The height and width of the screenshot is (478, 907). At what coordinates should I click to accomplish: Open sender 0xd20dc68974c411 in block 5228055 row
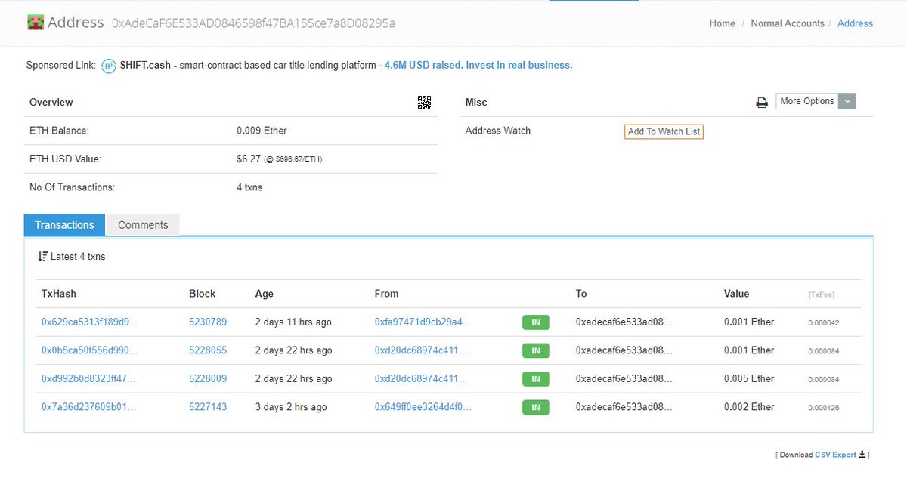(423, 350)
